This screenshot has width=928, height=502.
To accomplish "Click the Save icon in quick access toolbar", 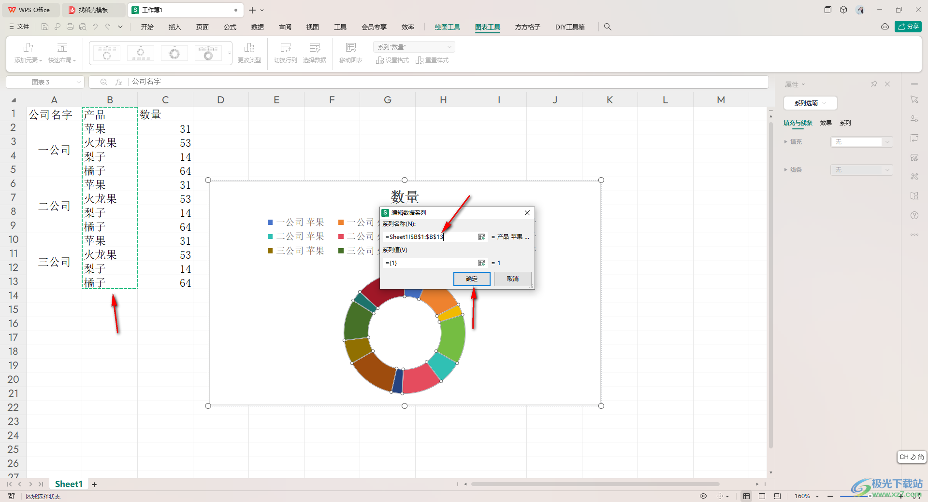I will click(x=45, y=27).
